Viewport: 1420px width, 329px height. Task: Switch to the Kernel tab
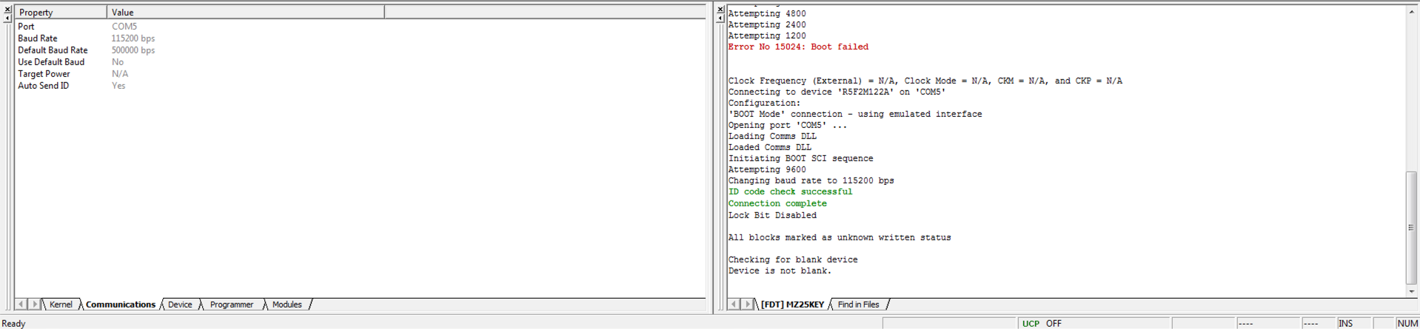[x=61, y=305]
